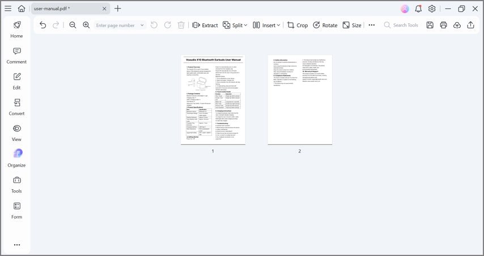The height and width of the screenshot is (256, 484).
Task: Expand the page number dropdown arrow
Action: point(142,25)
